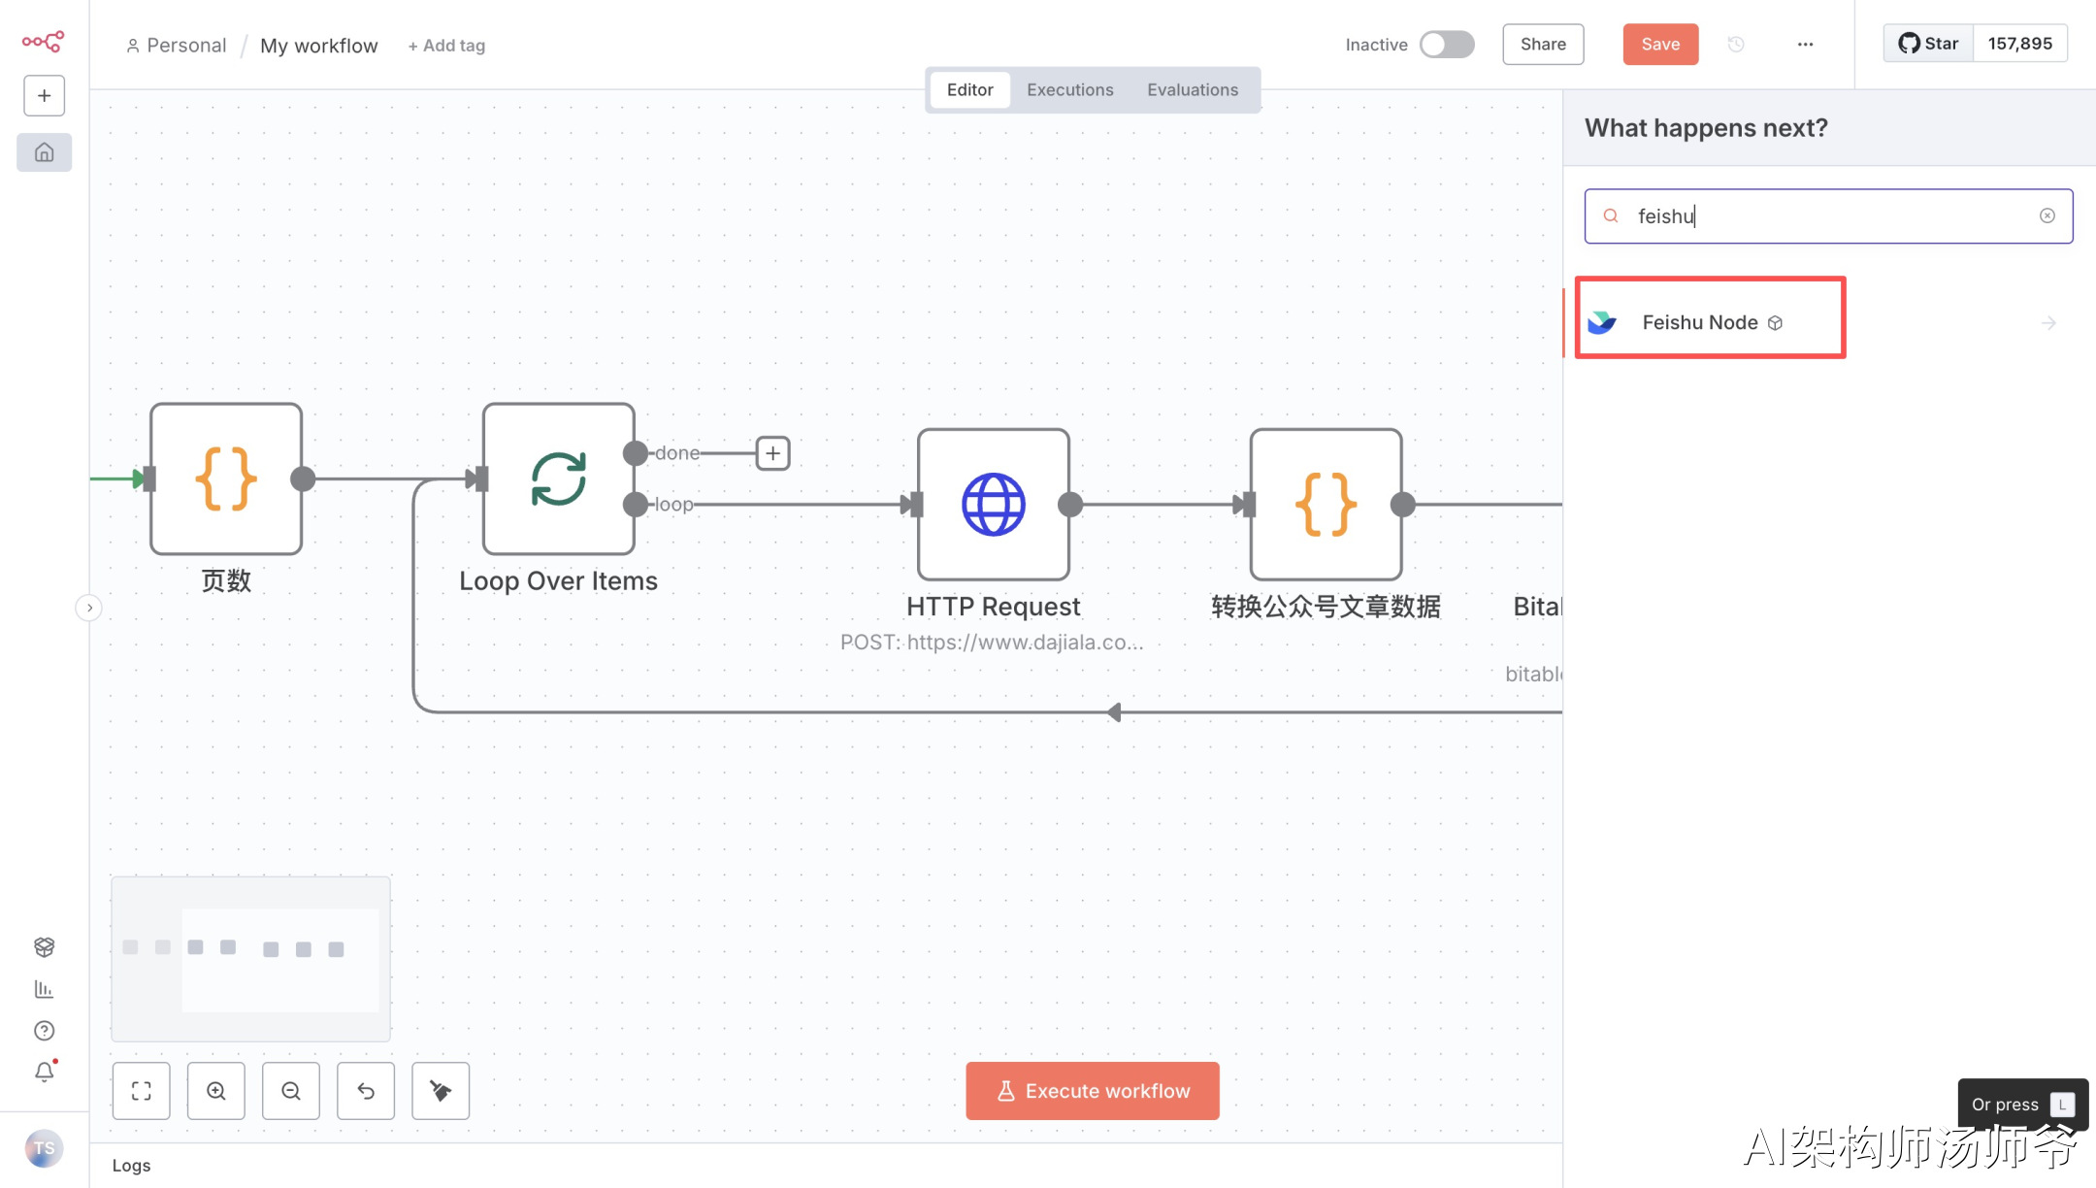The image size is (2096, 1188).
Task: Toggle the Inactive workflow switch
Action: (x=1446, y=45)
